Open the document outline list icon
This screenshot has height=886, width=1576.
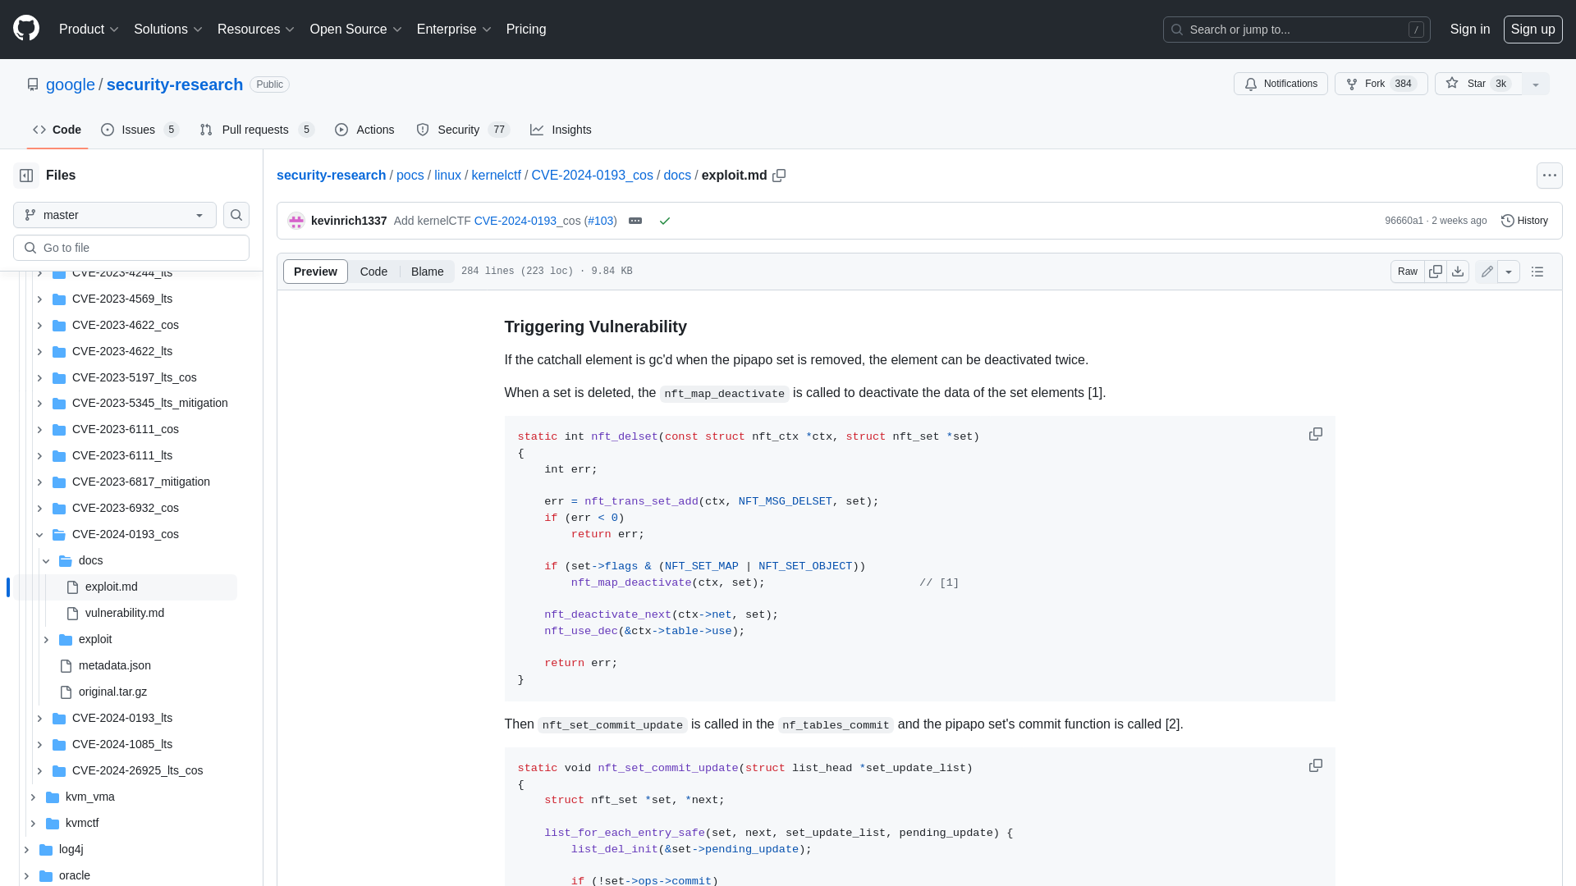pyautogui.click(x=1537, y=272)
